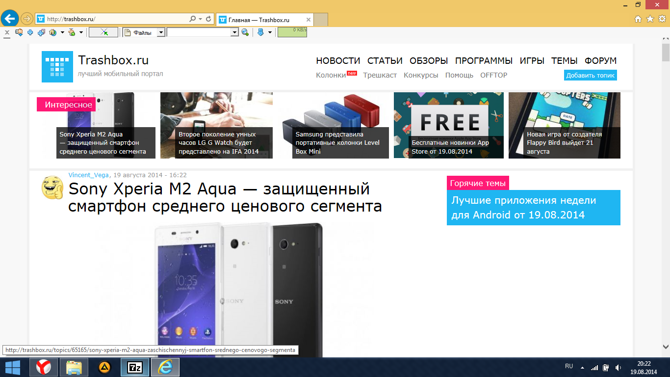
Task: Open the Файлы dropdown
Action: click(x=161, y=32)
